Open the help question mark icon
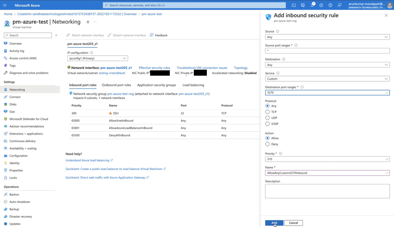The image size is (394, 227). point(330,5)
